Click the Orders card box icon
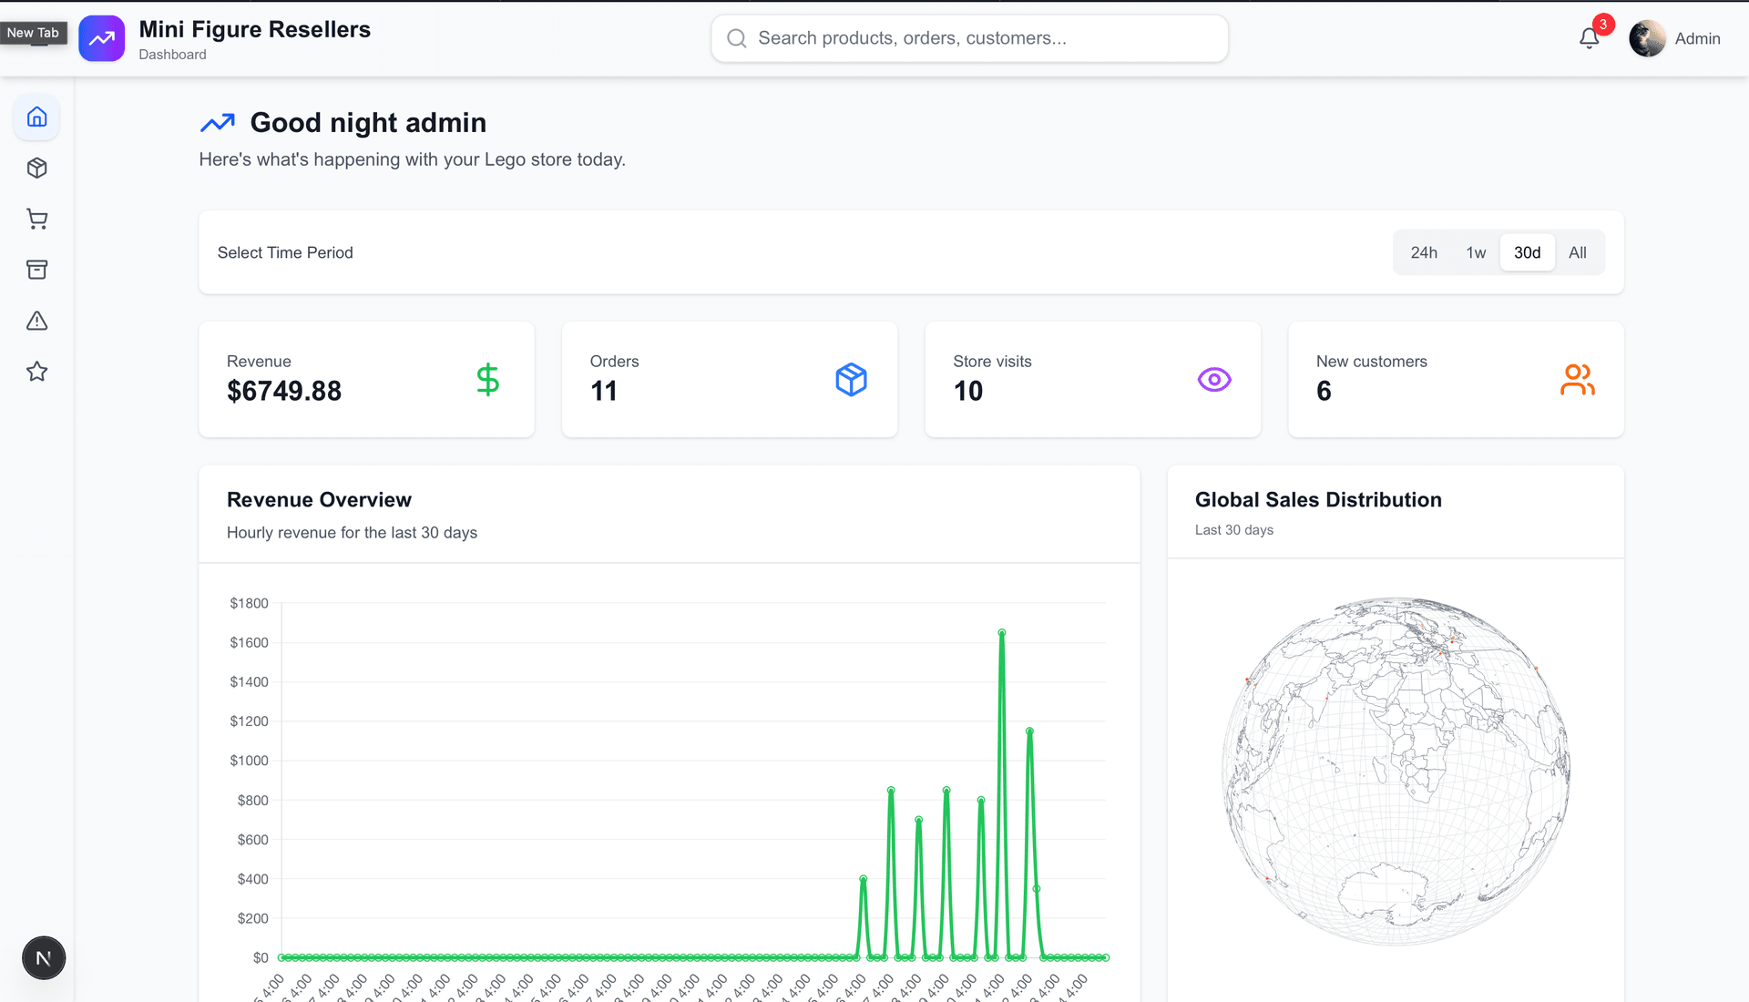 851,379
